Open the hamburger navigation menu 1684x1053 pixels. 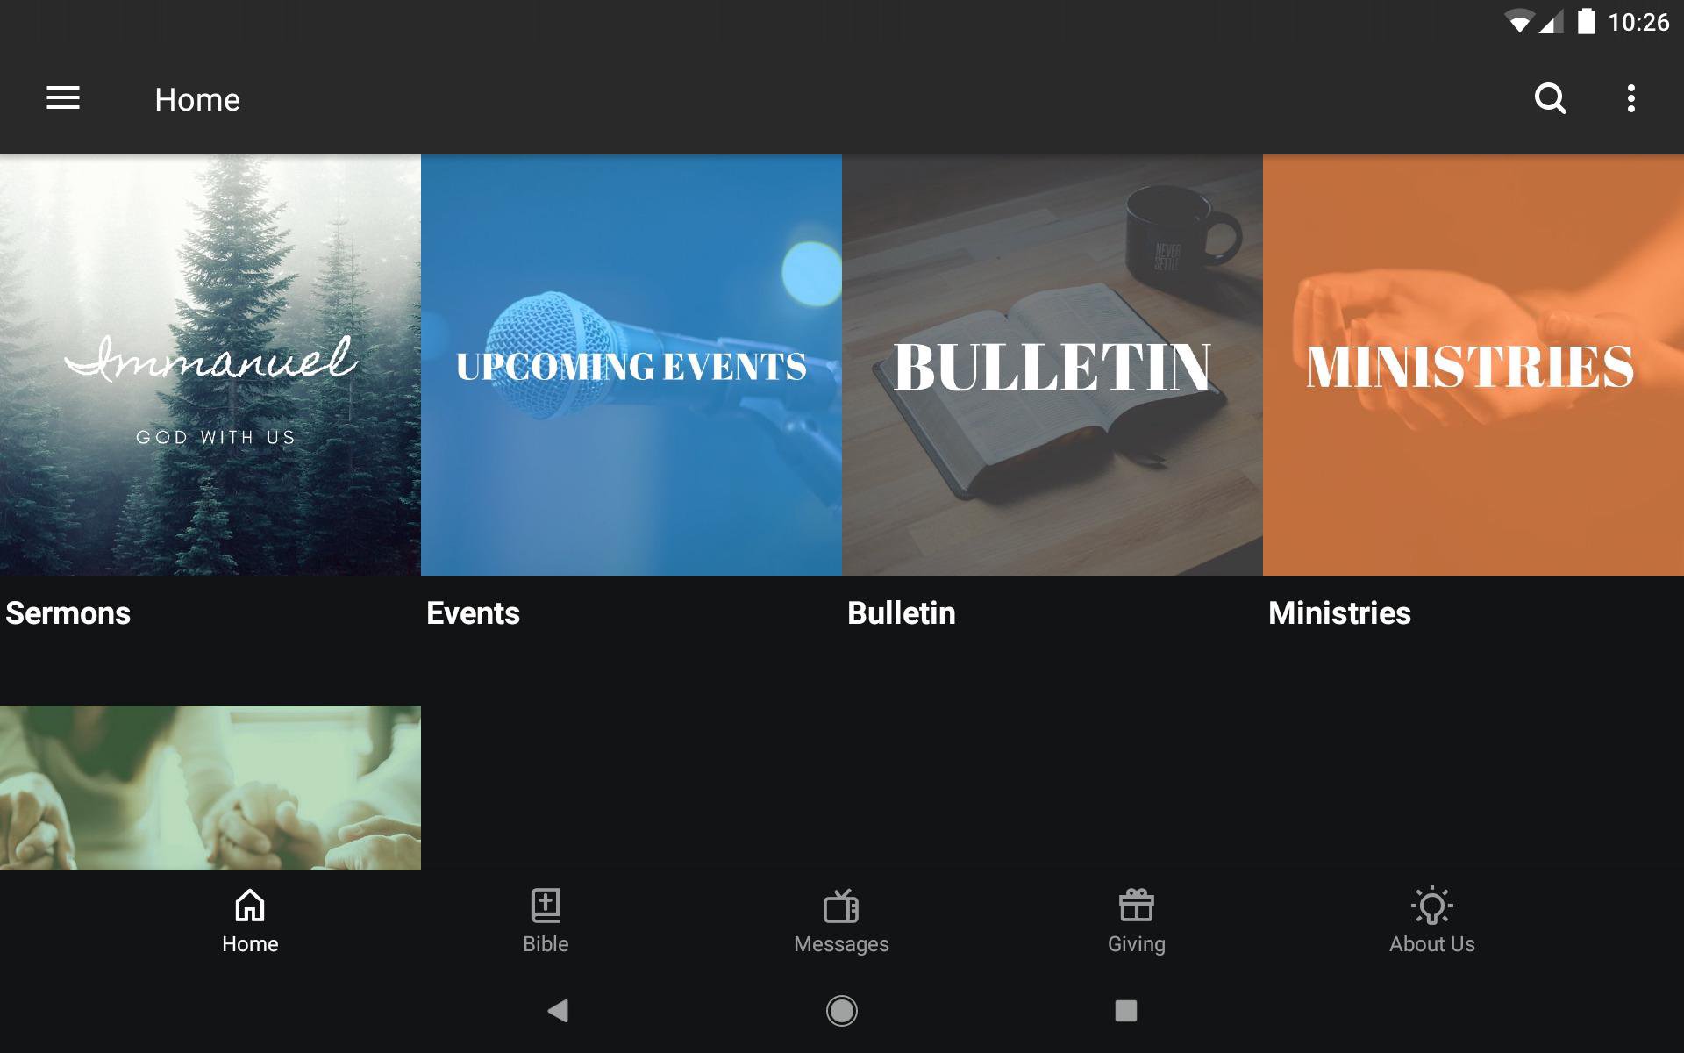point(63,98)
